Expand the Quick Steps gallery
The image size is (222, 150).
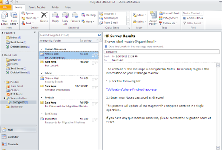tap(128, 23)
